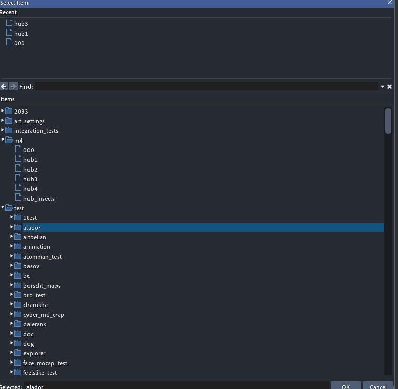Click the hub3 file icon in Recent

9,23
